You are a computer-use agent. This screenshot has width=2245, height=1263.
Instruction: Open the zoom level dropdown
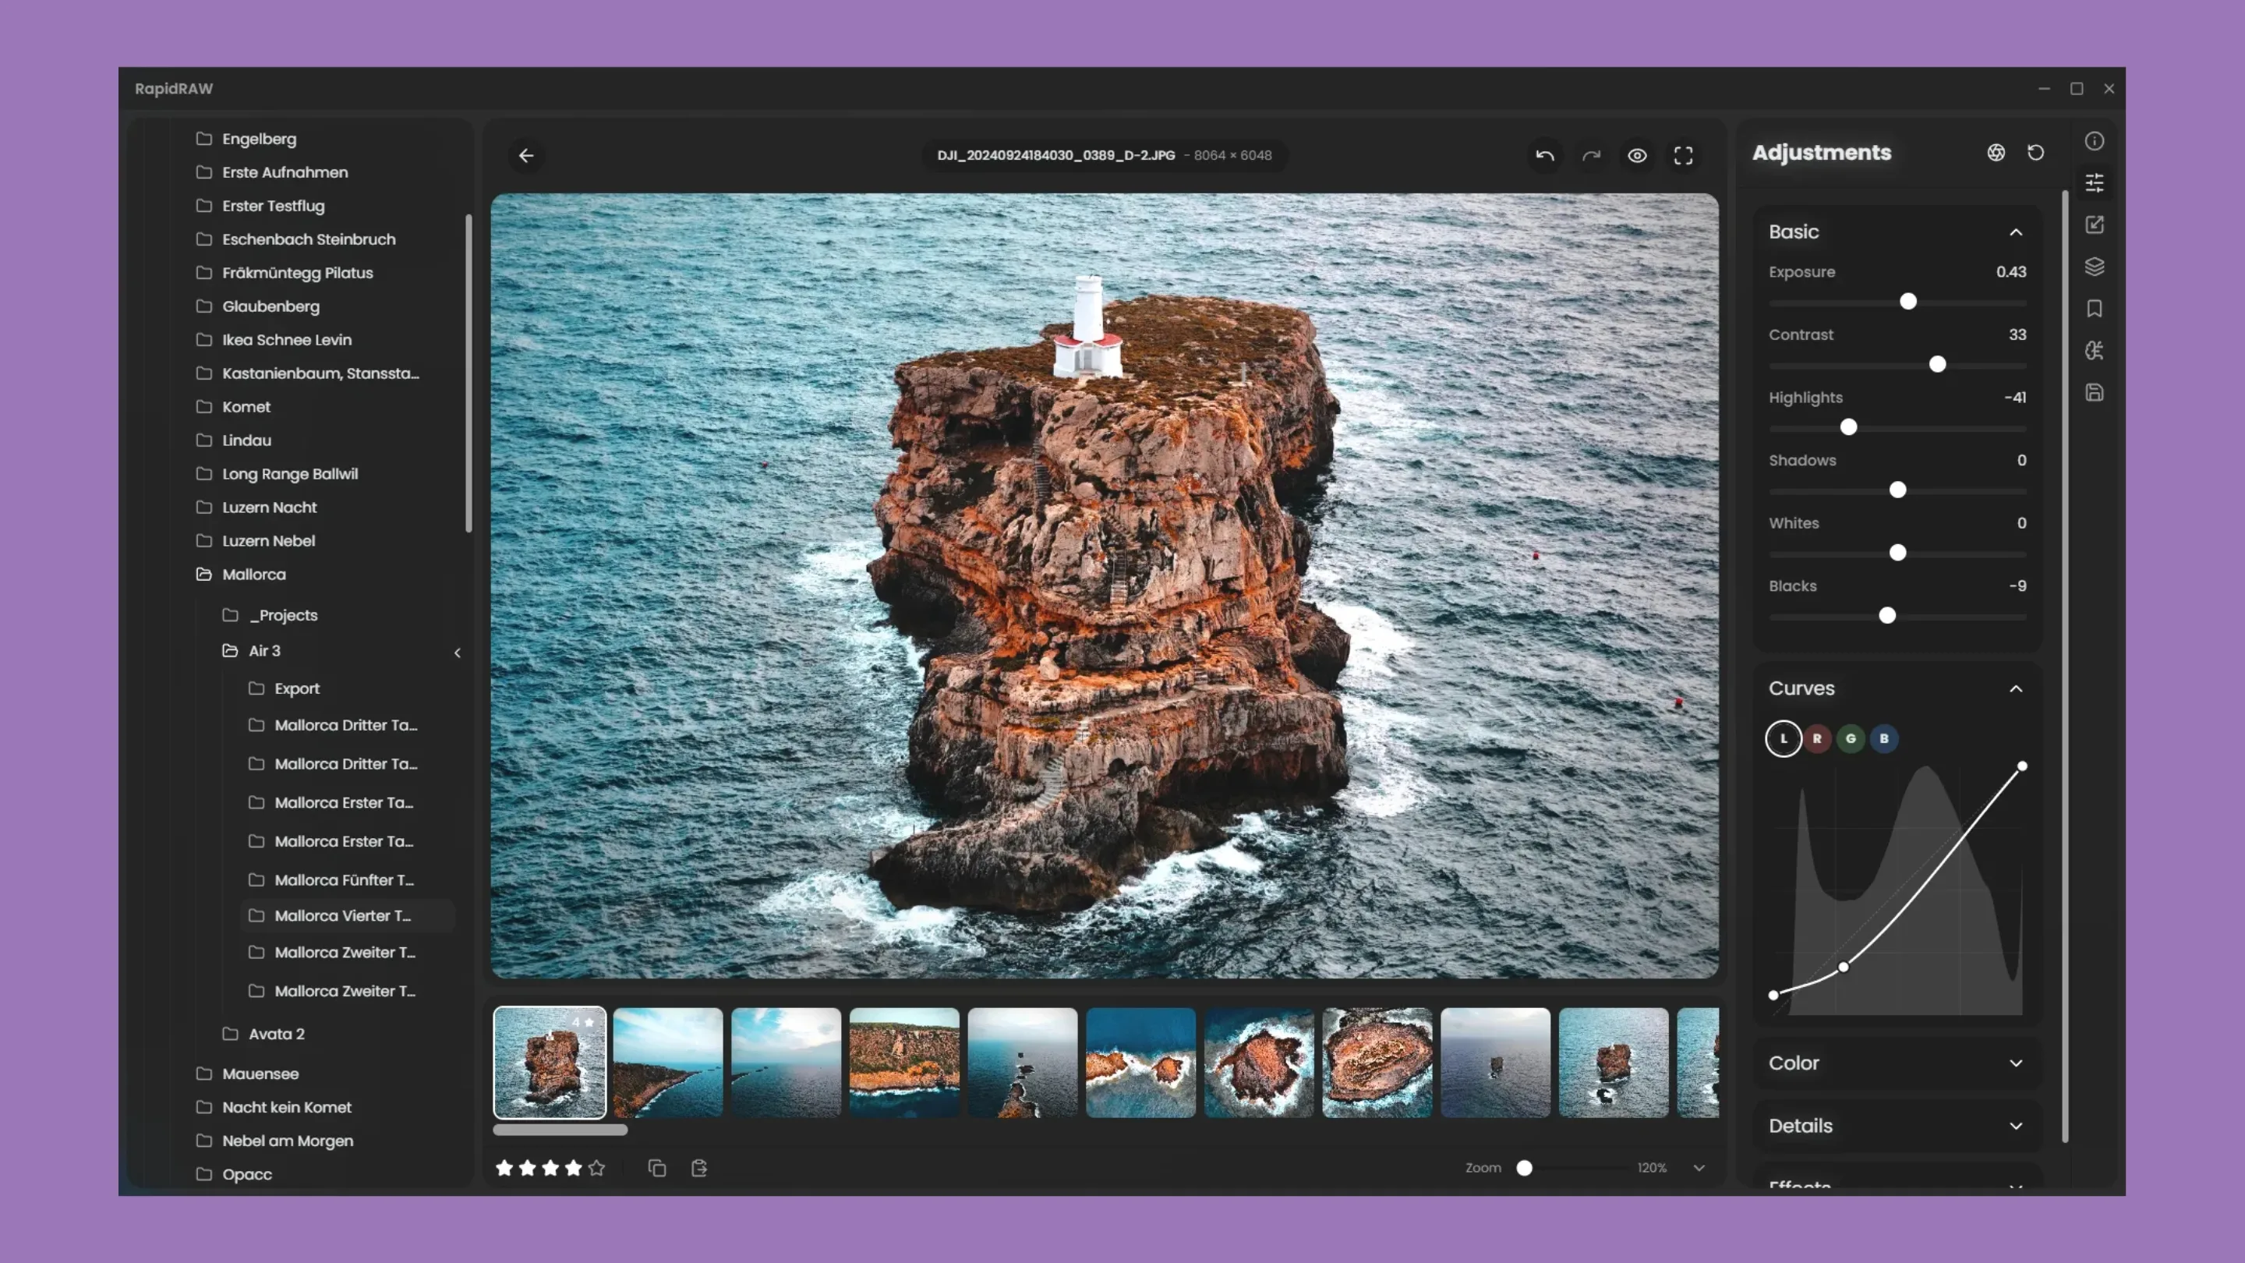pyautogui.click(x=1699, y=1168)
